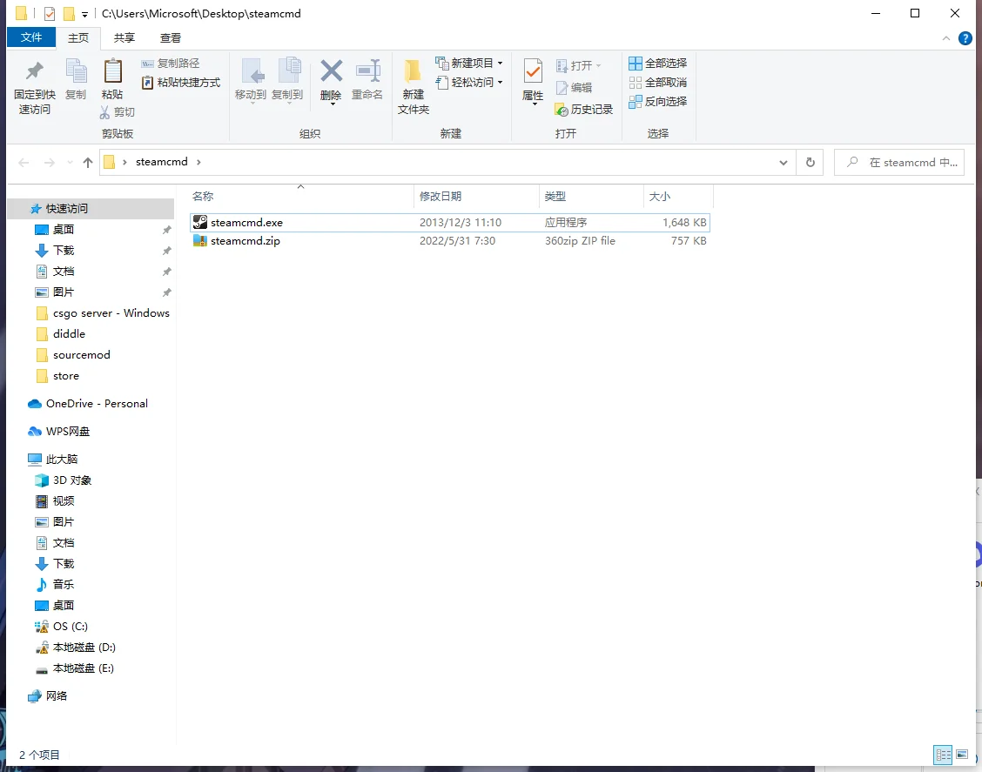The height and width of the screenshot is (772, 982).
Task: Open the recent locations dropdown arrow
Action: [70, 163]
